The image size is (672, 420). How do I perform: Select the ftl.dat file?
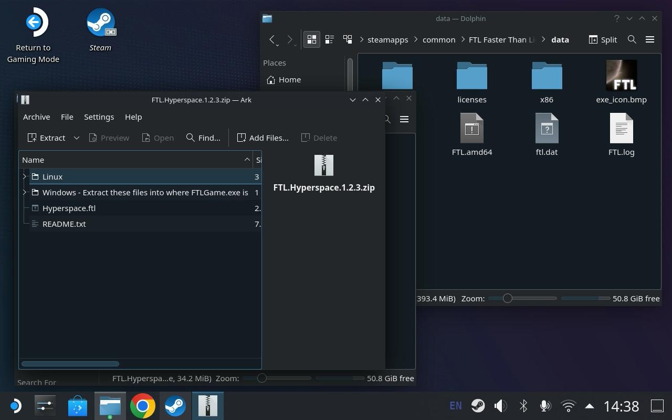tap(547, 135)
